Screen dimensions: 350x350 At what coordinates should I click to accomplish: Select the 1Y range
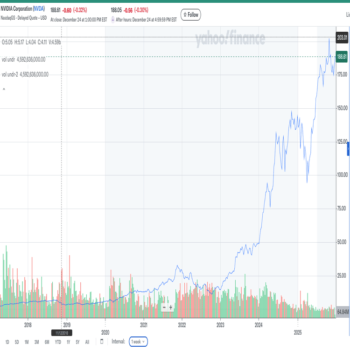coord(68,342)
